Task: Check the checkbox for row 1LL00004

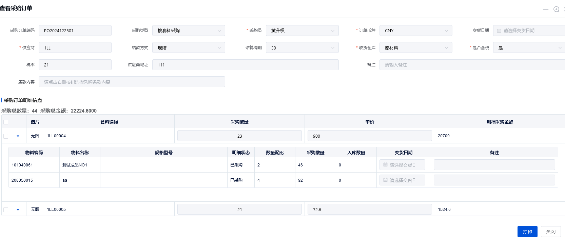Action: tap(6, 136)
